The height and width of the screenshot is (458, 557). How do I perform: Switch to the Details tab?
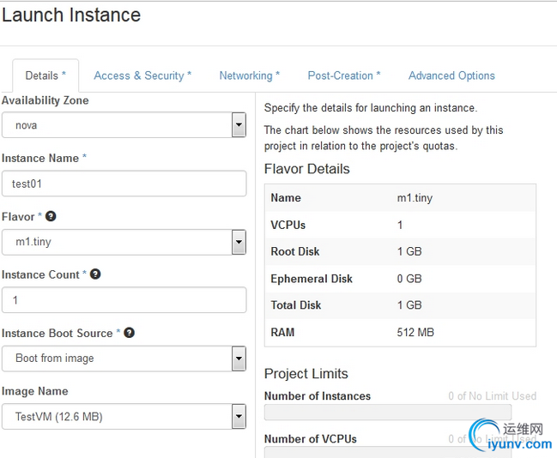pyautogui.click(x=45, y=75)
